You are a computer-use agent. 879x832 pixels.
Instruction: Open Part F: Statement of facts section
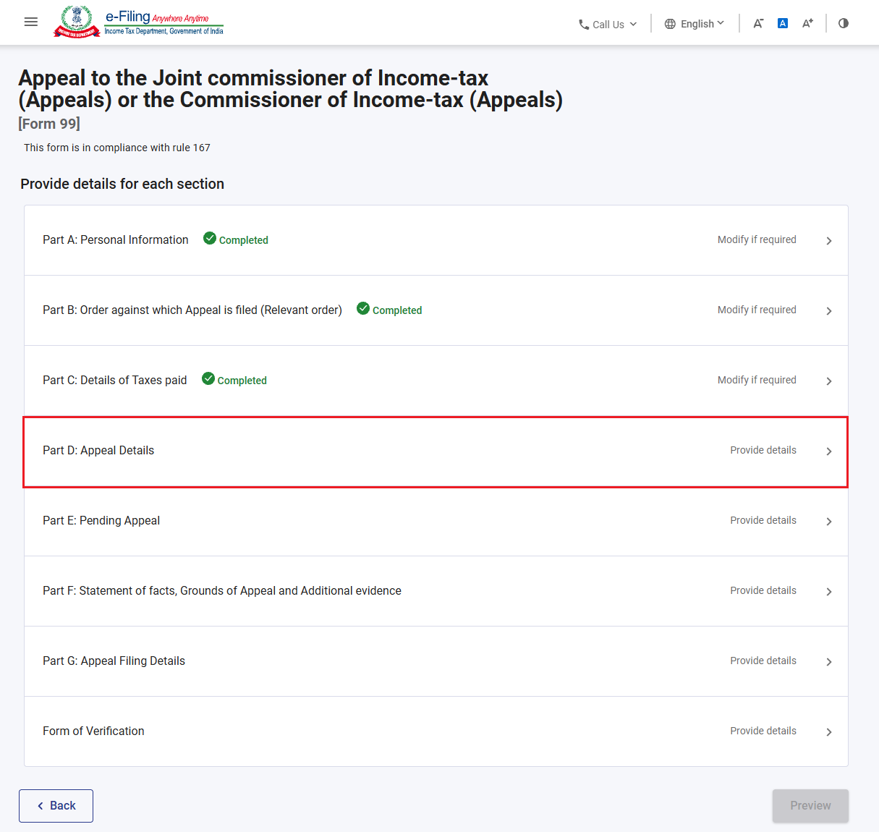tap(436, 591)
